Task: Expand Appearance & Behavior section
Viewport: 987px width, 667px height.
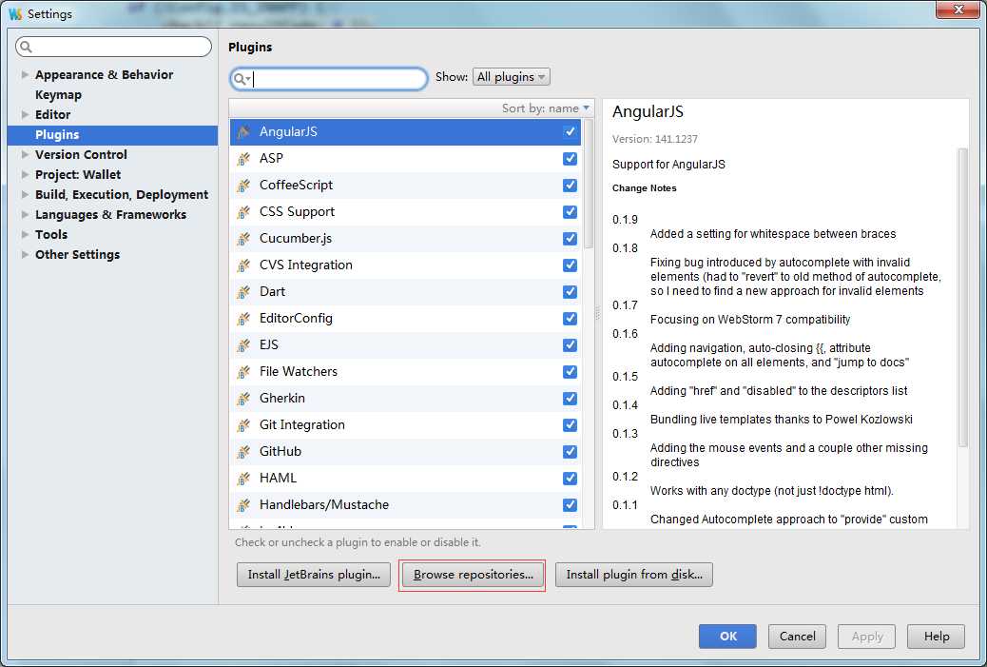Action: pyautogui.click(x=25, y=74)
